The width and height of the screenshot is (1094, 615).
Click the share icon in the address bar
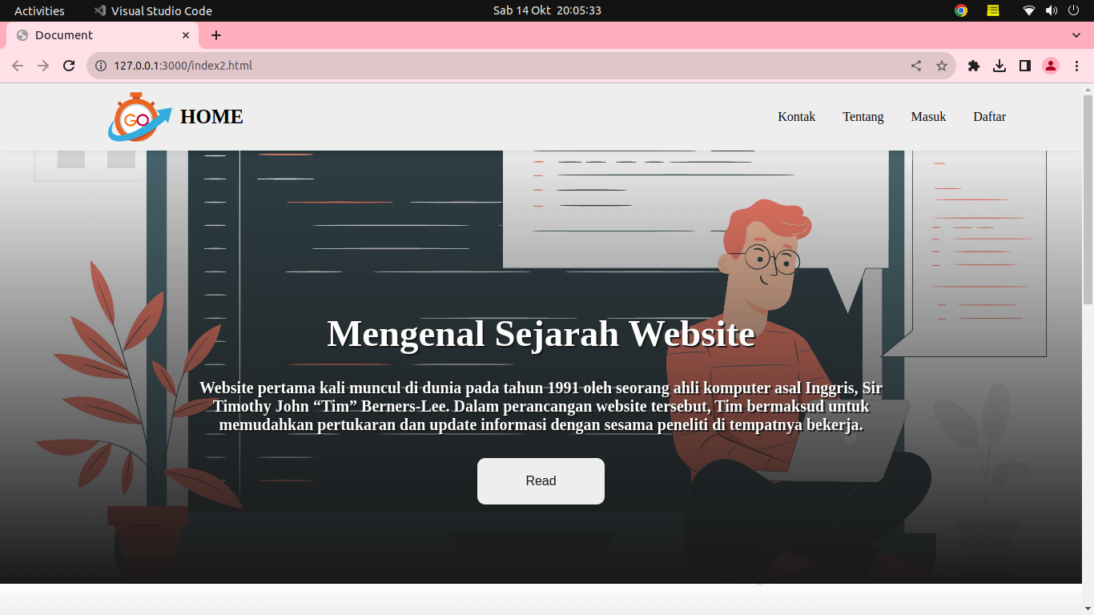[915, 66]
